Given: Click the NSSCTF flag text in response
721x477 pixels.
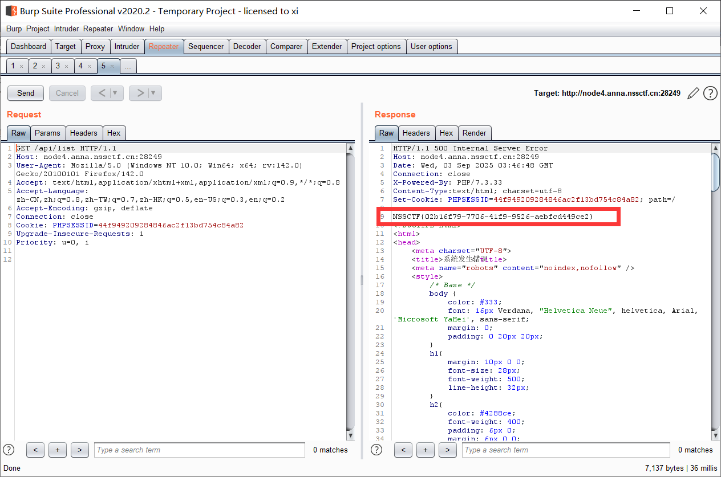Looking at the screenshot, I should (x=493, y=217).
